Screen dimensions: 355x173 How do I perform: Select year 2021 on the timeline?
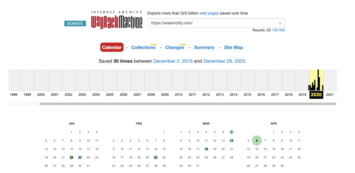point(330,95)
